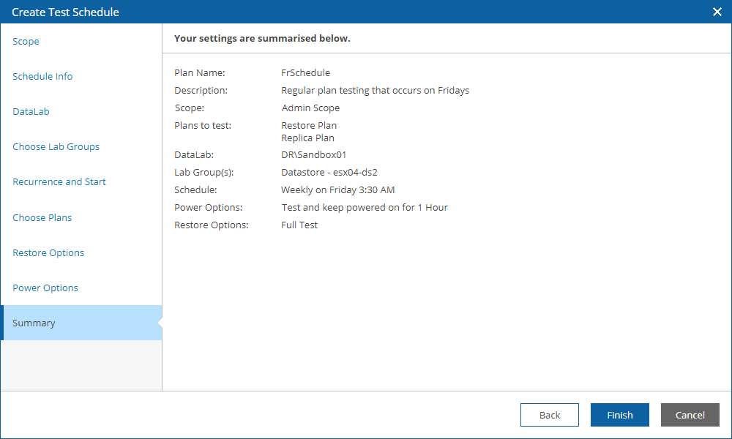Click the Restore Options field label
Screen dimensions: 732x439
point(211,225)
